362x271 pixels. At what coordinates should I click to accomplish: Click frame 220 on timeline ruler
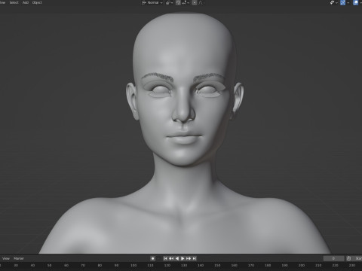coord(335,266)
